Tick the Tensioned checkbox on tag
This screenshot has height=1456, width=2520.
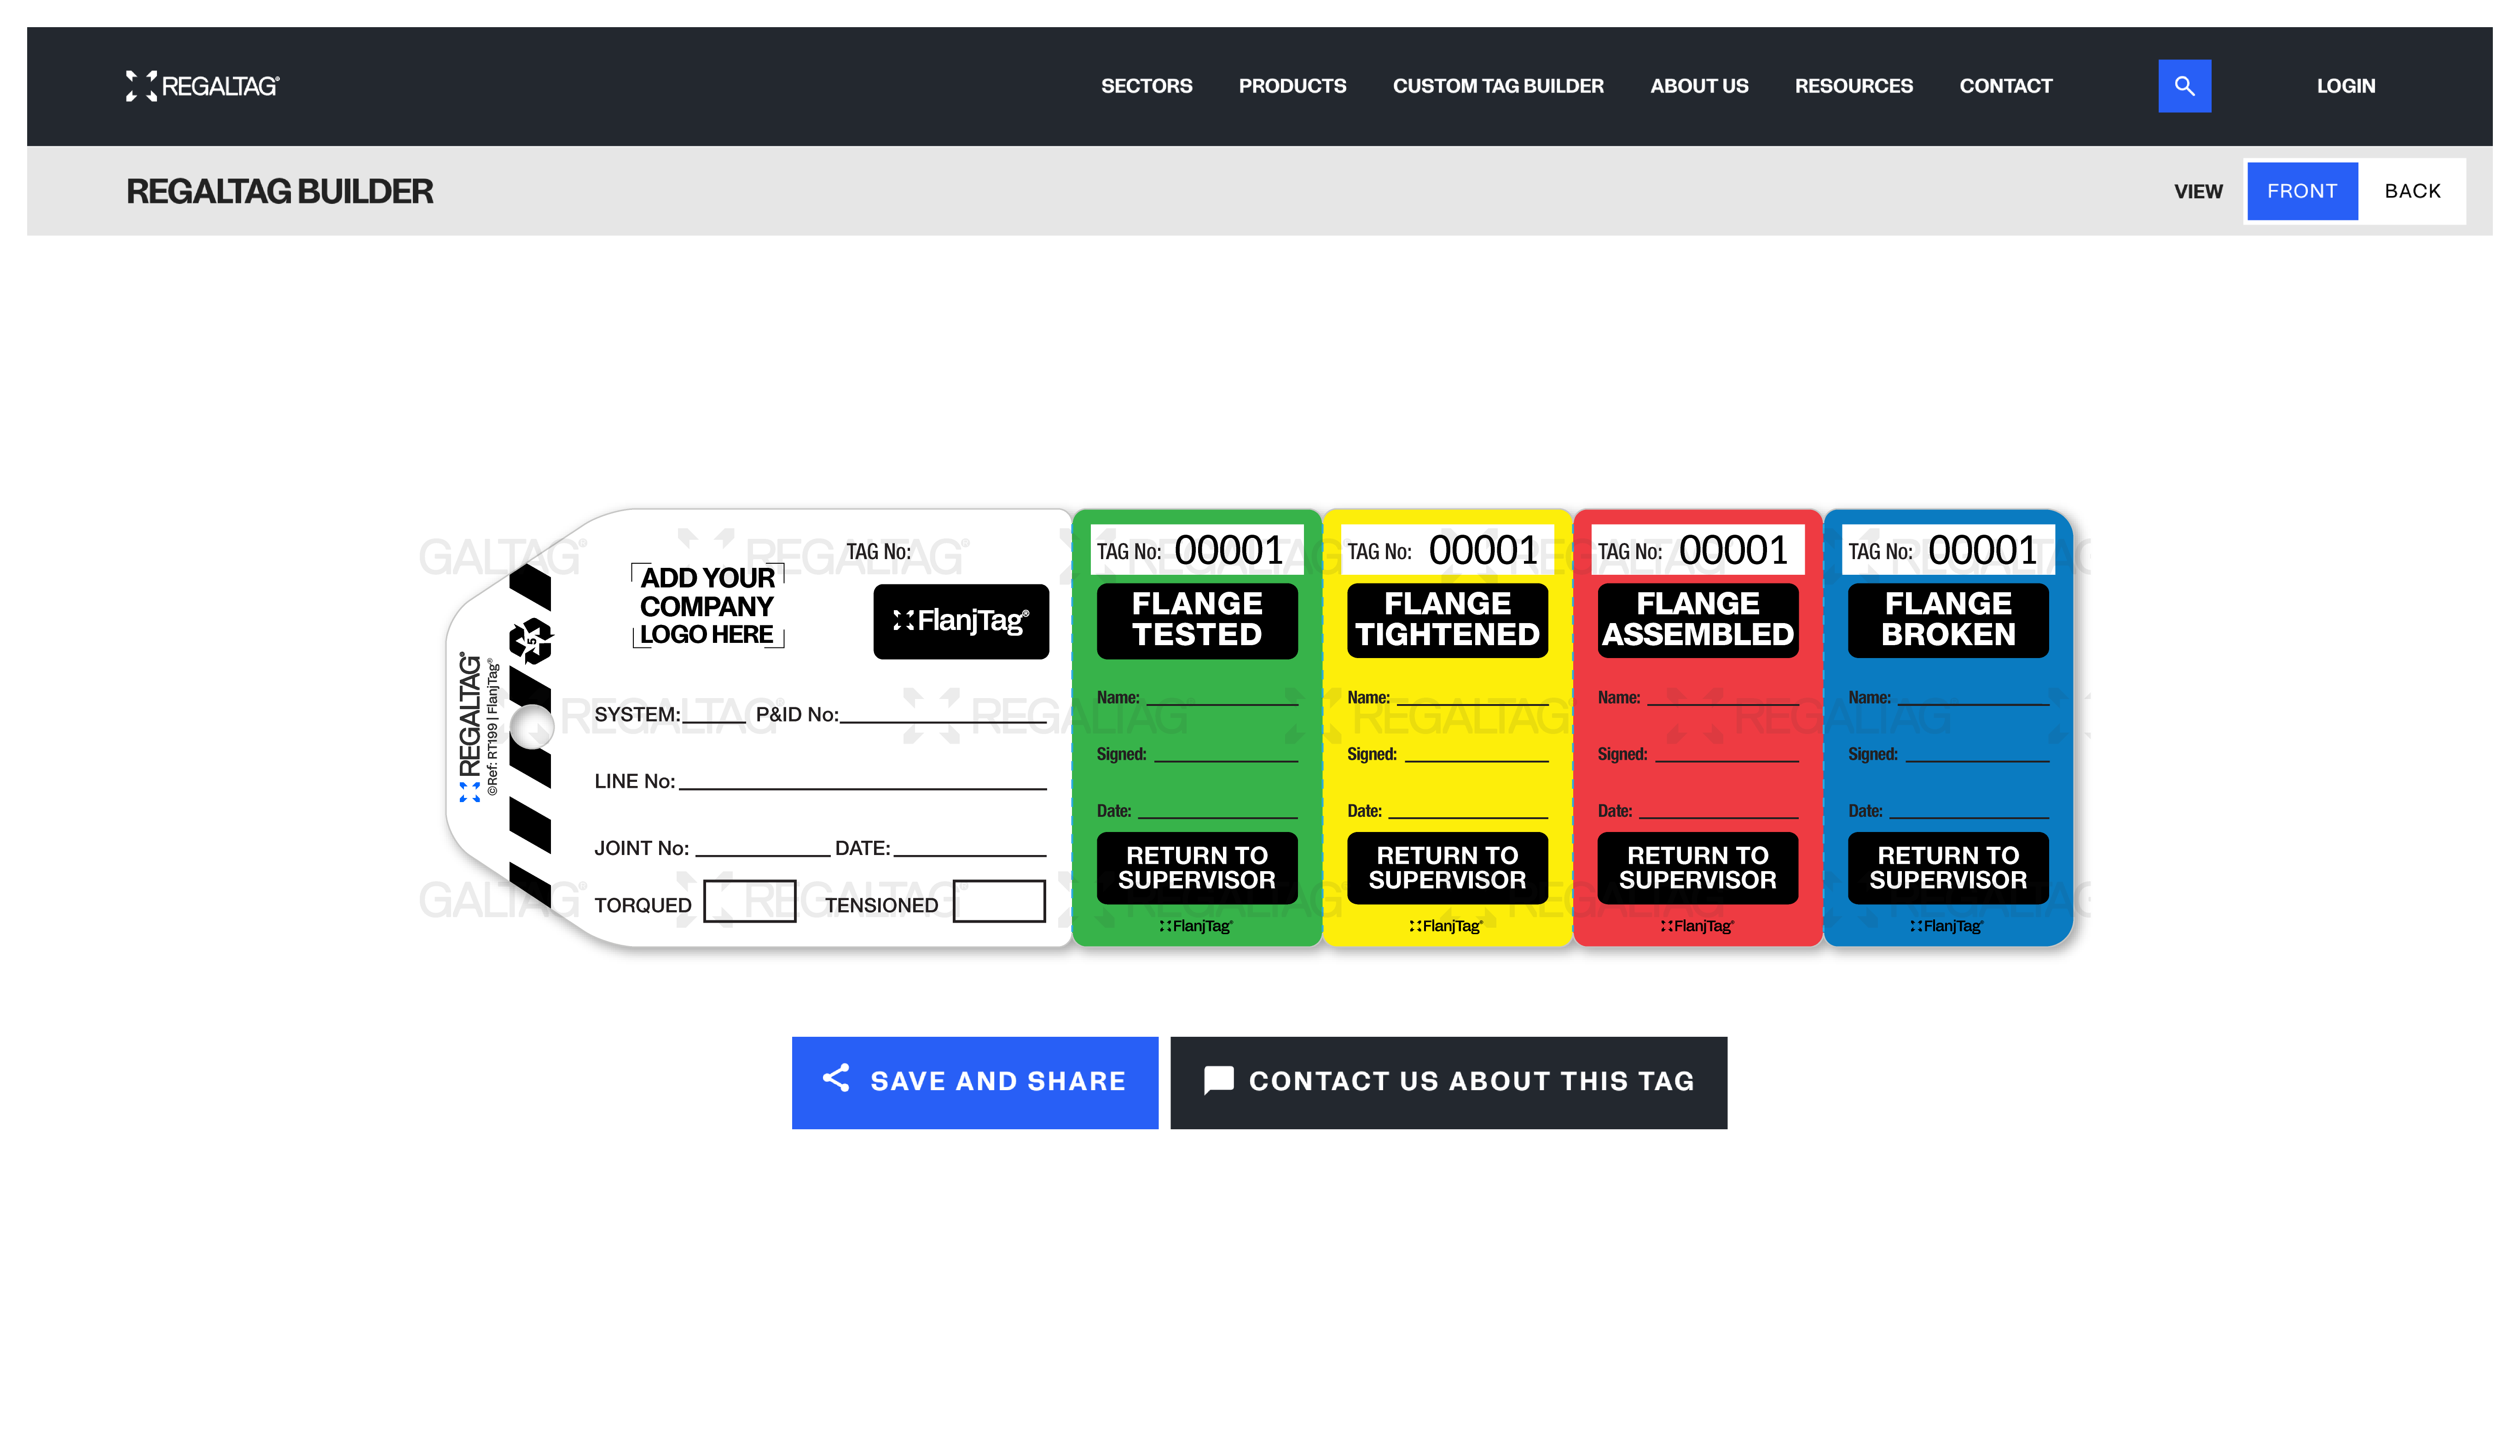coord(999,901)
